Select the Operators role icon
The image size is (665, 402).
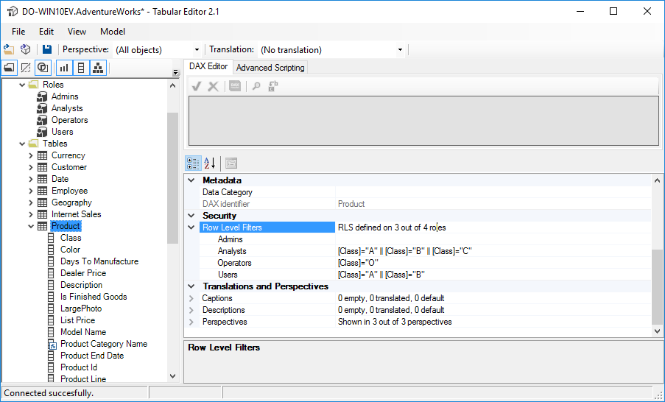coord(42,120)
